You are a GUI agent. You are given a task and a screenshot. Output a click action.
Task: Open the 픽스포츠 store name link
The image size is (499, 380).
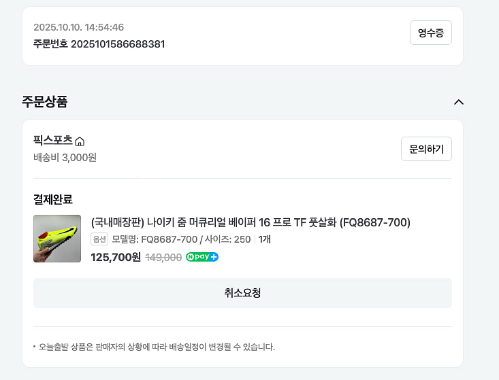(52, 141)
